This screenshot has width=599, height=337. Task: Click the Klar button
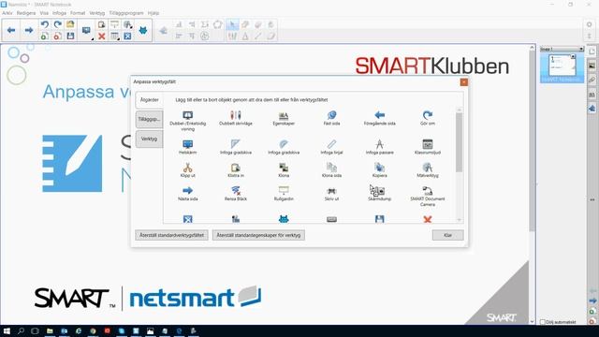447,235
